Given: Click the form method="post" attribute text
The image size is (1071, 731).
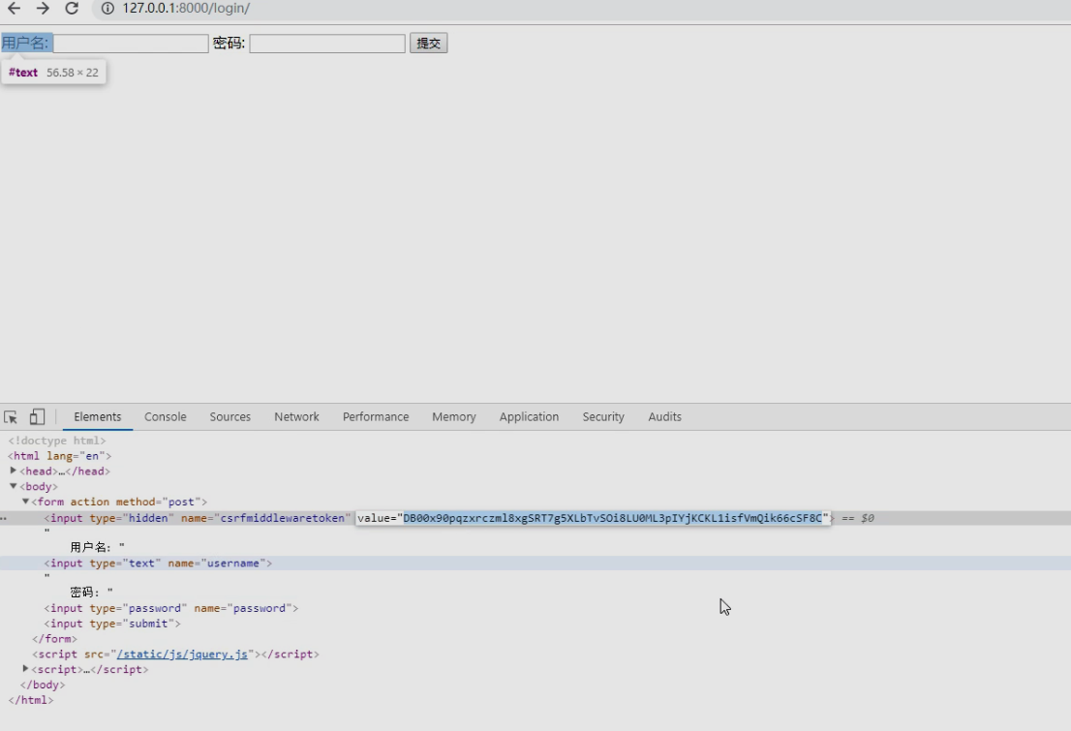Looking at the screenshot, I should coord(161,502).
